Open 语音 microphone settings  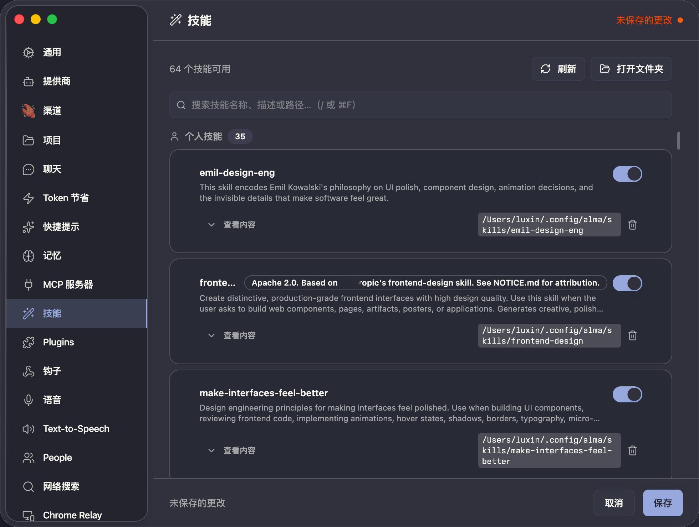(52, 400)
